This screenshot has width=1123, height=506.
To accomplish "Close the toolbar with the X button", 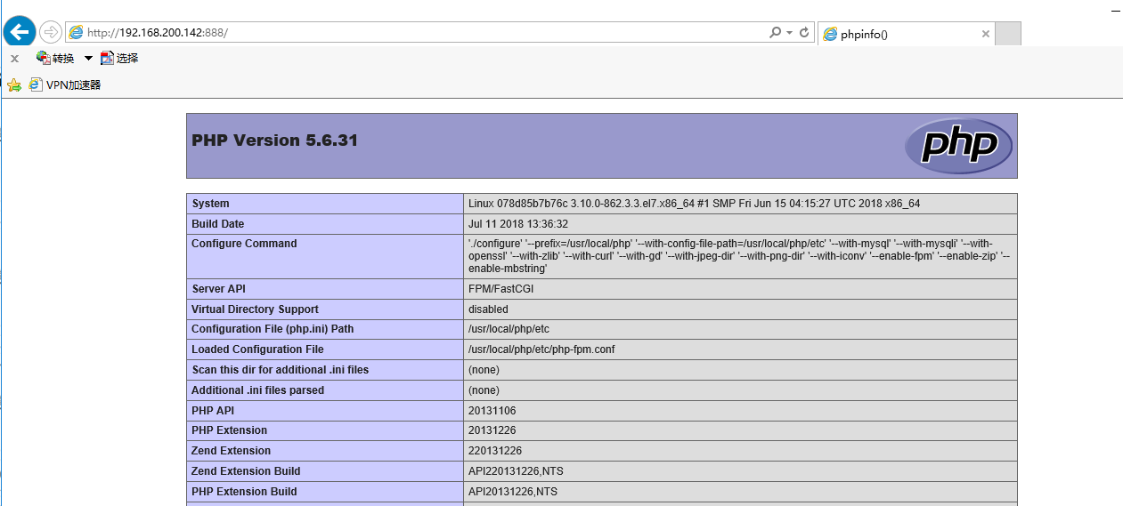I will click(x=14, y=59).
